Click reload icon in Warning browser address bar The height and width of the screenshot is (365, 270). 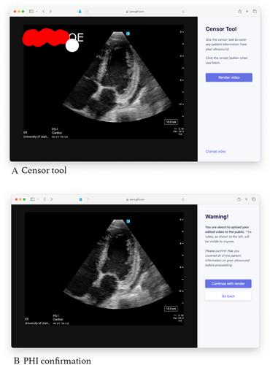click(182, 199)
